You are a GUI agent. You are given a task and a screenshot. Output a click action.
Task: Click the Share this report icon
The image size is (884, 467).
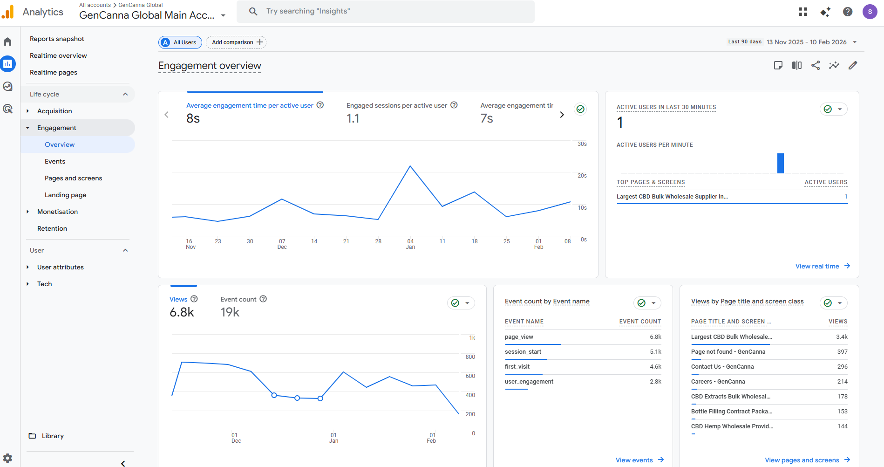tap(816, 66)
